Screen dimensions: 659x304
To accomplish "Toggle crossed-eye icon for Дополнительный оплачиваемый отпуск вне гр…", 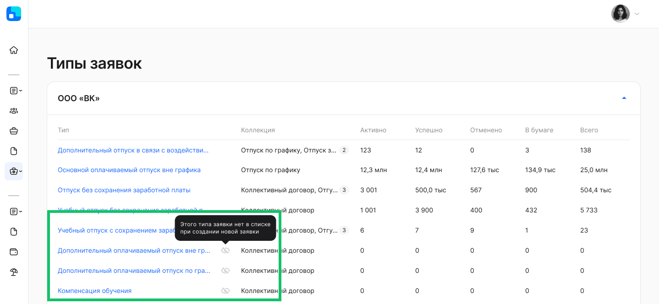I will click(x=225, y=250).
